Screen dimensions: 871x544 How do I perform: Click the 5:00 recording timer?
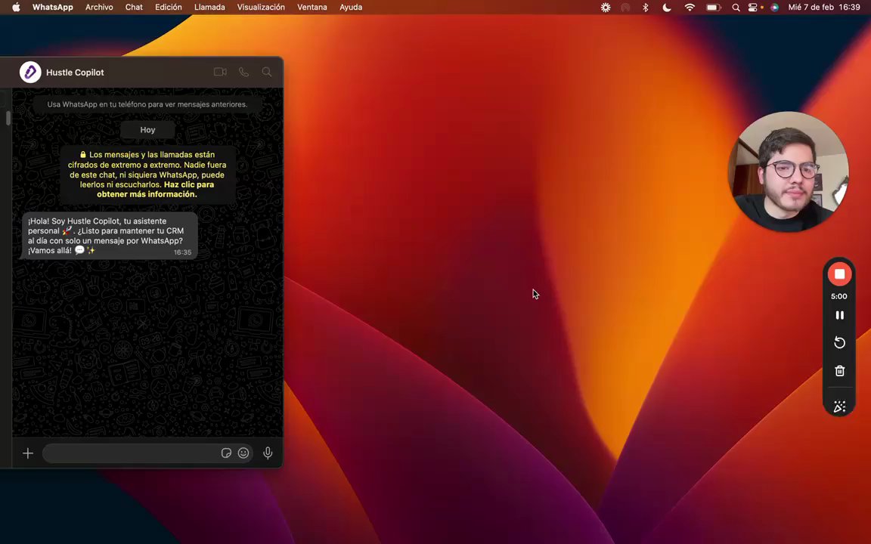838,296
